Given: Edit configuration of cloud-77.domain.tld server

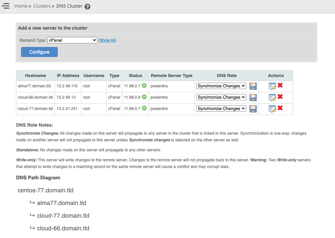Looking at the screenshot, I should pos(272,109).
